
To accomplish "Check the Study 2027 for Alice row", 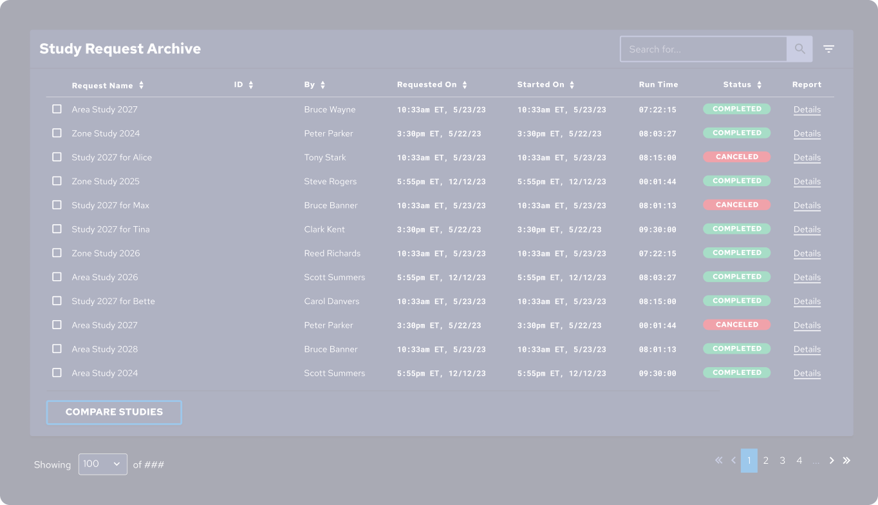I will (57, 157).
